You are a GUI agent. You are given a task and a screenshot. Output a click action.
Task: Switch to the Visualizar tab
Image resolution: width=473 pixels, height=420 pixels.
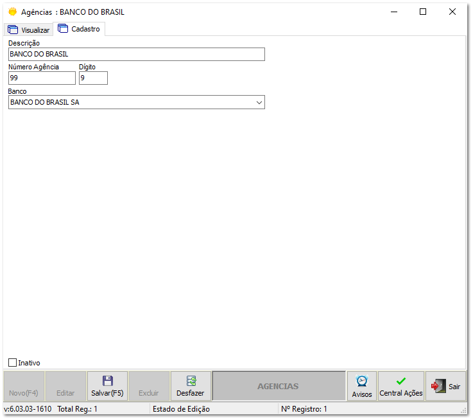pos(29,30)
